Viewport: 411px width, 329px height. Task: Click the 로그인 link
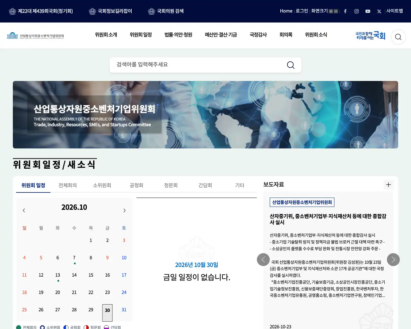tap(302, 11)
